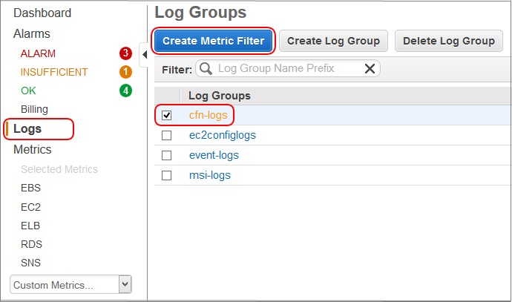Check the ec2configlogs checkbox

click(x=167, y=136)
